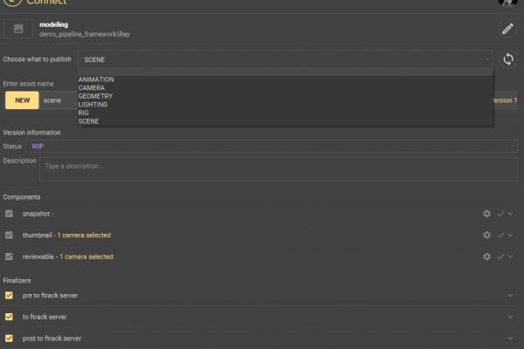Choose GEOMETRY in the dropdown list

[x=95, y=96]
